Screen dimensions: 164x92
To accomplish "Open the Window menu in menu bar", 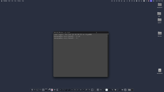I will click(19, 1).
